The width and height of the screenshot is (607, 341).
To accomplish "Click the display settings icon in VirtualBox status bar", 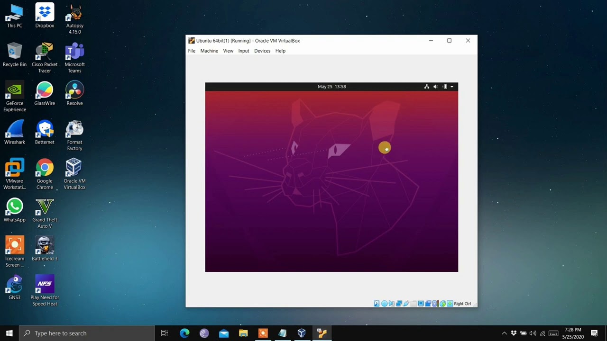I will [421, 304].
